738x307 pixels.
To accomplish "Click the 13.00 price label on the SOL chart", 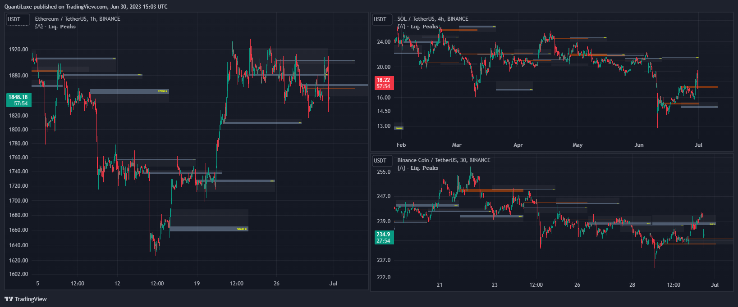I will [384, 126].
